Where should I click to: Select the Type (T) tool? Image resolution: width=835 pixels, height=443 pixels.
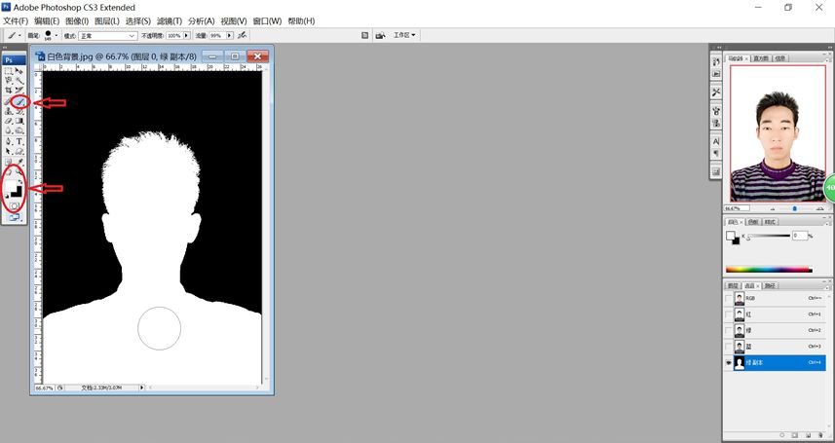(19, 141)
